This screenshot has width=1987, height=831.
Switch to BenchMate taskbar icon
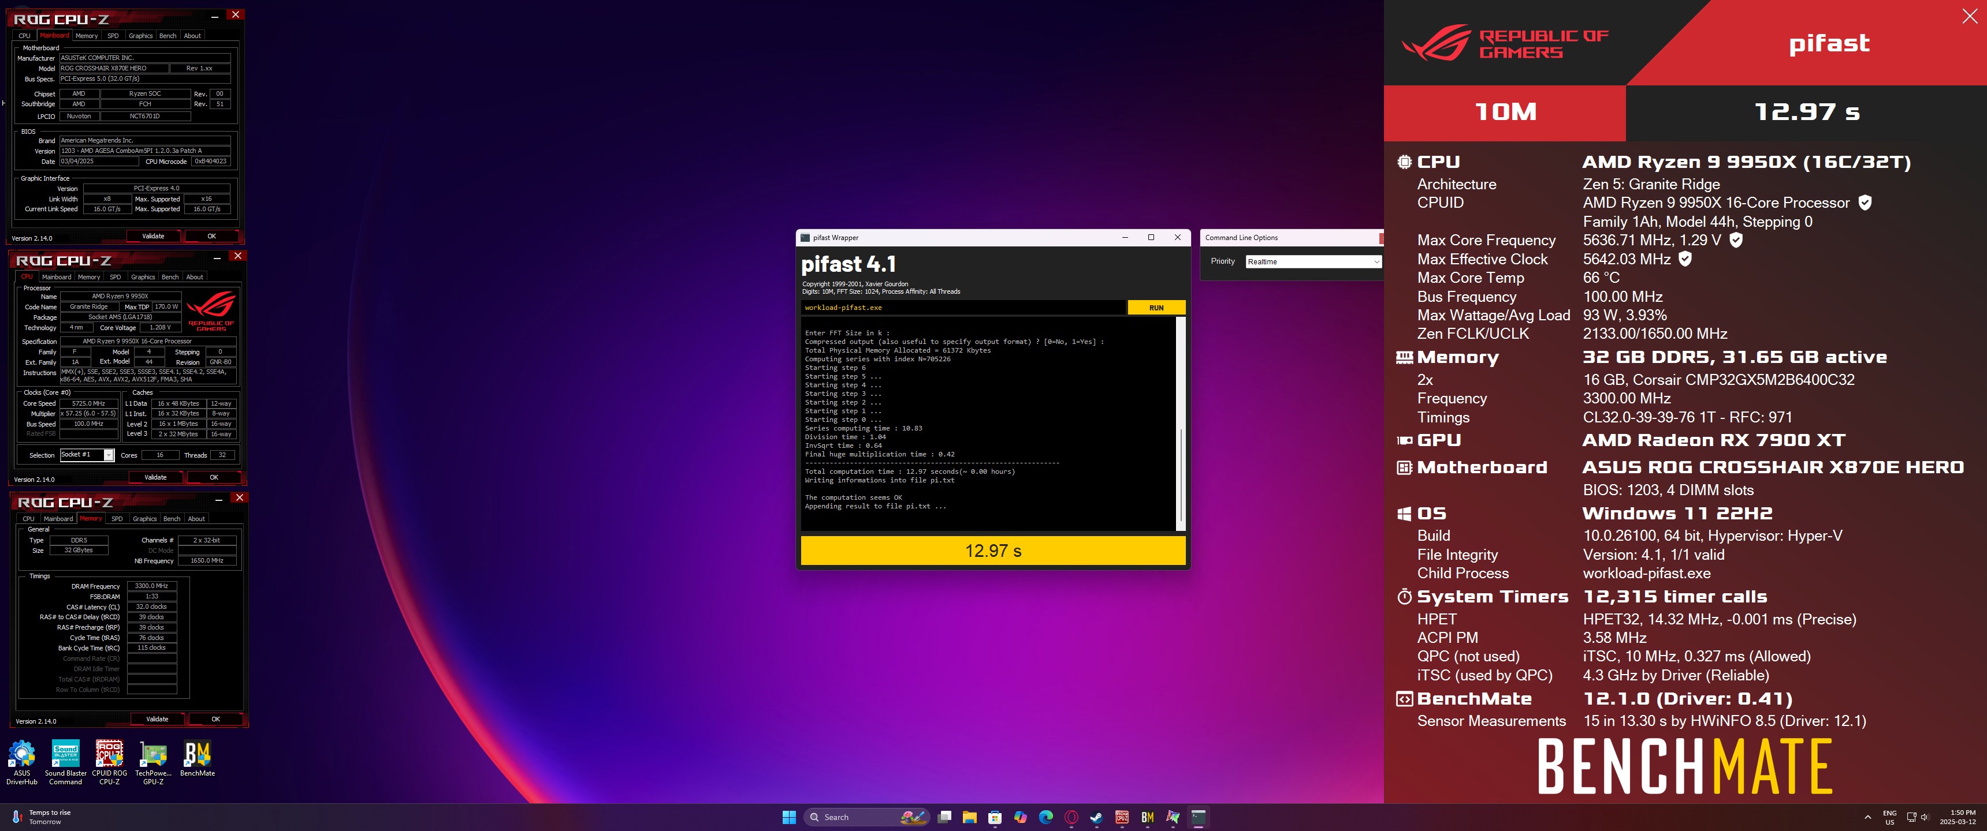click(x=1148, y=817)
